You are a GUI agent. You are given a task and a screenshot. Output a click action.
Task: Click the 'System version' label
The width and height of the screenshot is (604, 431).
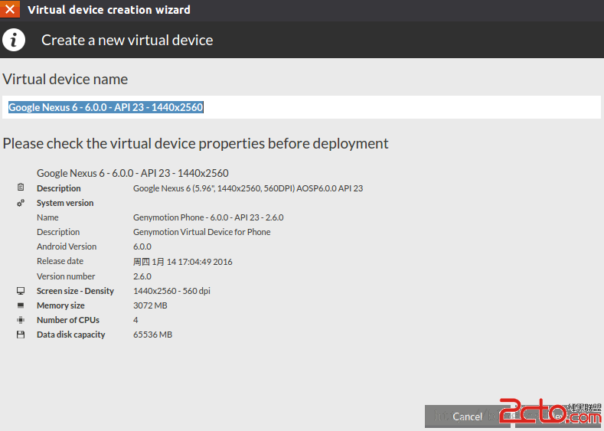coord(65,203)
